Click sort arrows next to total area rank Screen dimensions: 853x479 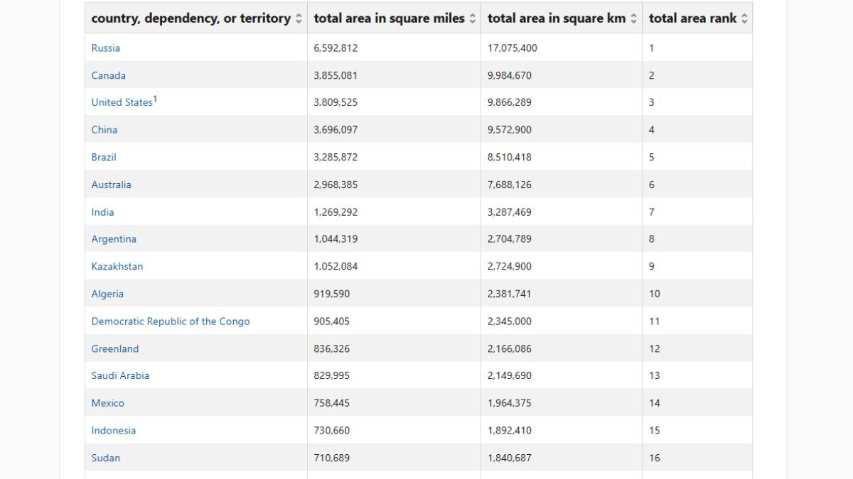coord(744,19)
